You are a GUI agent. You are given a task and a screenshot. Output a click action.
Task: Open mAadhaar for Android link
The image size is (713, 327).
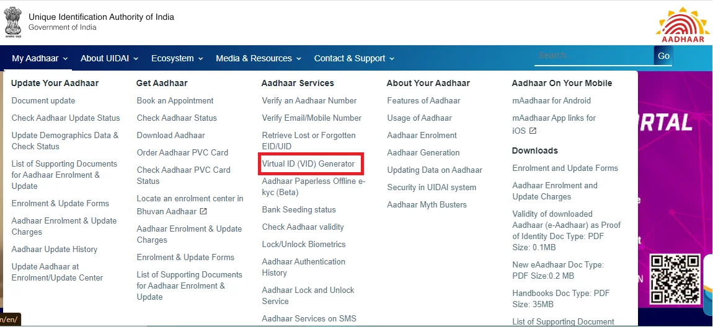(x=552, y=100)
